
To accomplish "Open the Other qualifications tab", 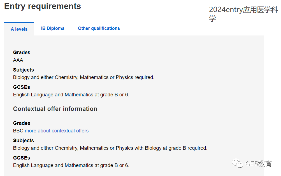I will point(99,28).
